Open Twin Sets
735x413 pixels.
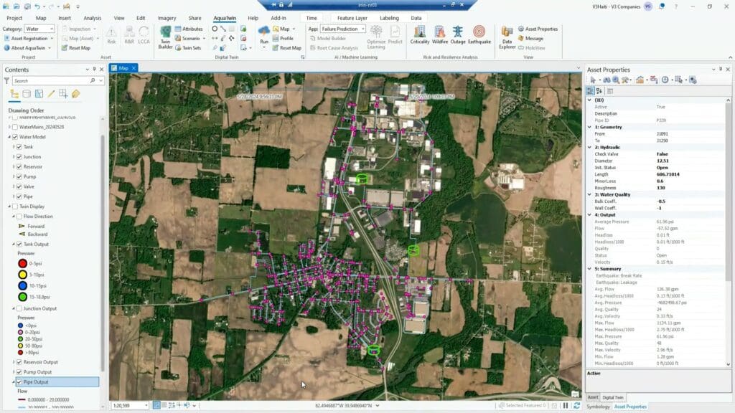pos(188,48)
